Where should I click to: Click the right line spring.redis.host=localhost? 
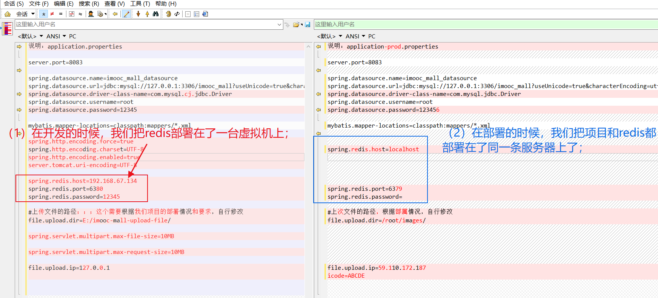point(373,149)
